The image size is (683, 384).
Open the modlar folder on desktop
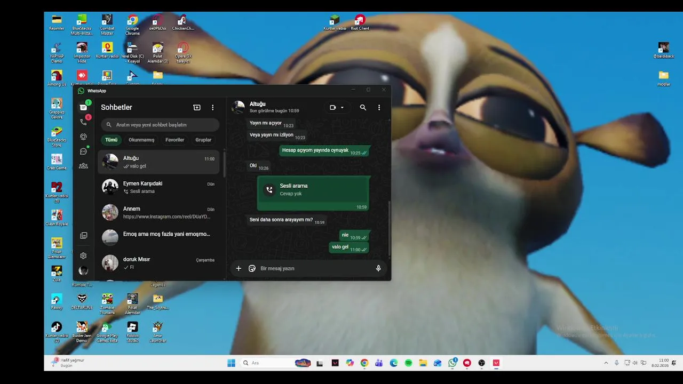(663, 78)
